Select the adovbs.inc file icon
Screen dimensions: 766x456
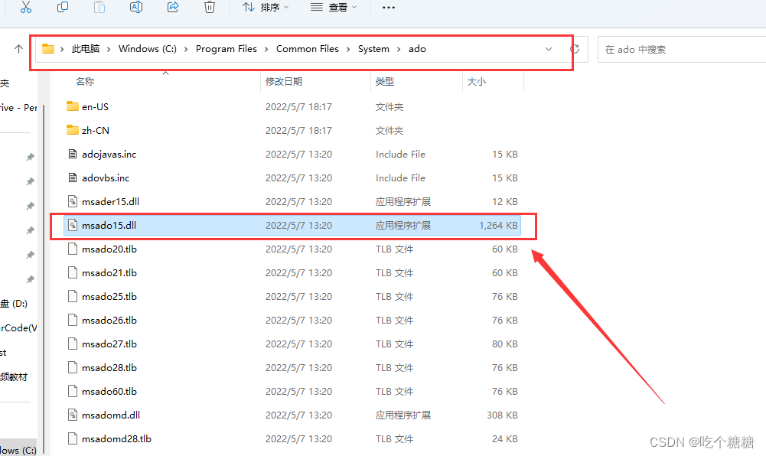coord(72,178)
